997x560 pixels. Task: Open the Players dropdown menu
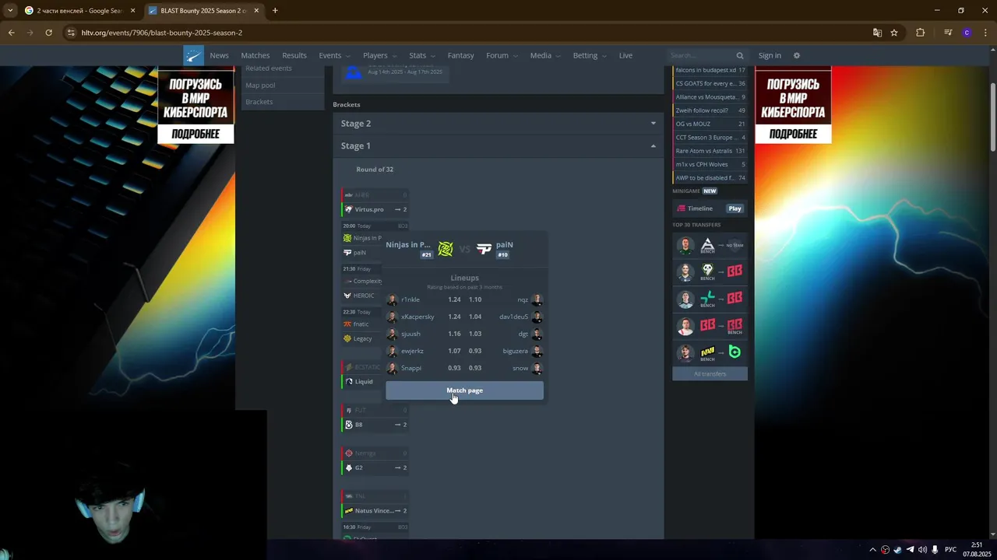pos(379,55)
